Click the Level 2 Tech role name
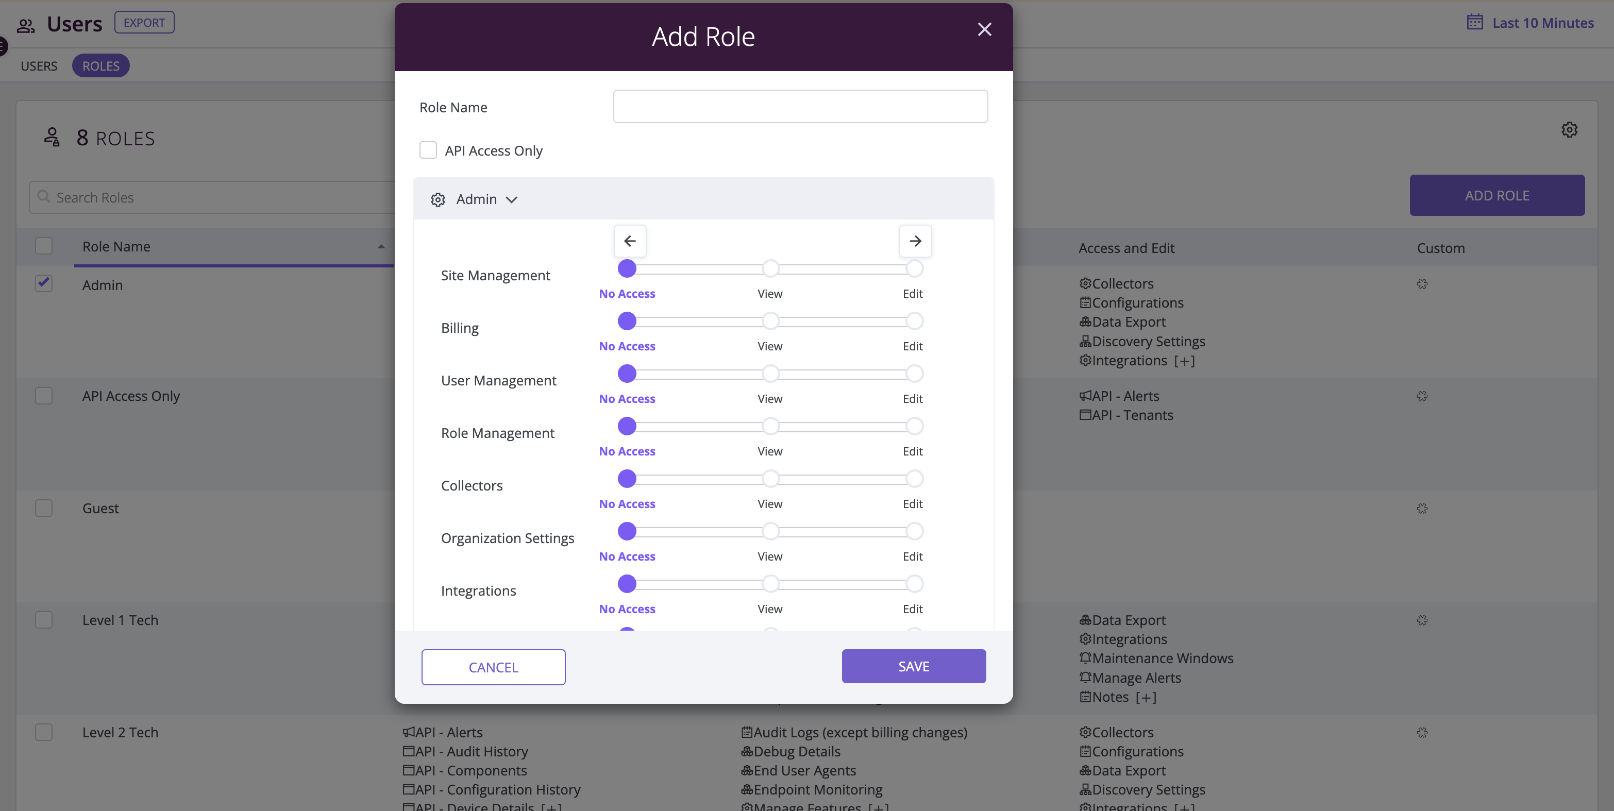The width and height of the screenshot is (1614, 811). click(x=120, y=732)
